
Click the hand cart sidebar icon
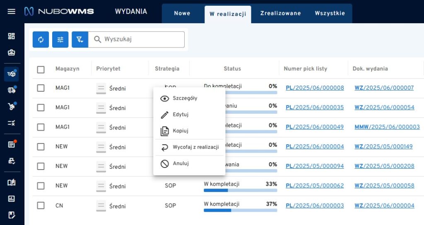pos(12,106)
